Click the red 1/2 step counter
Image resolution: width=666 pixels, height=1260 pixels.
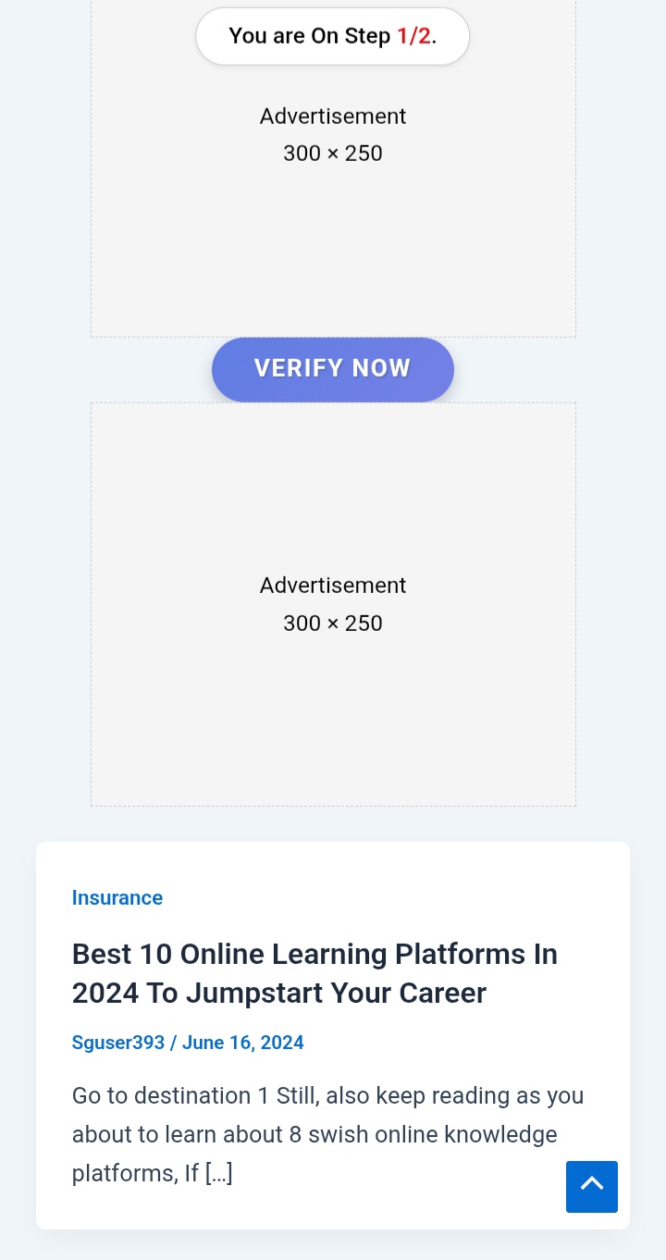click(413, 36)
